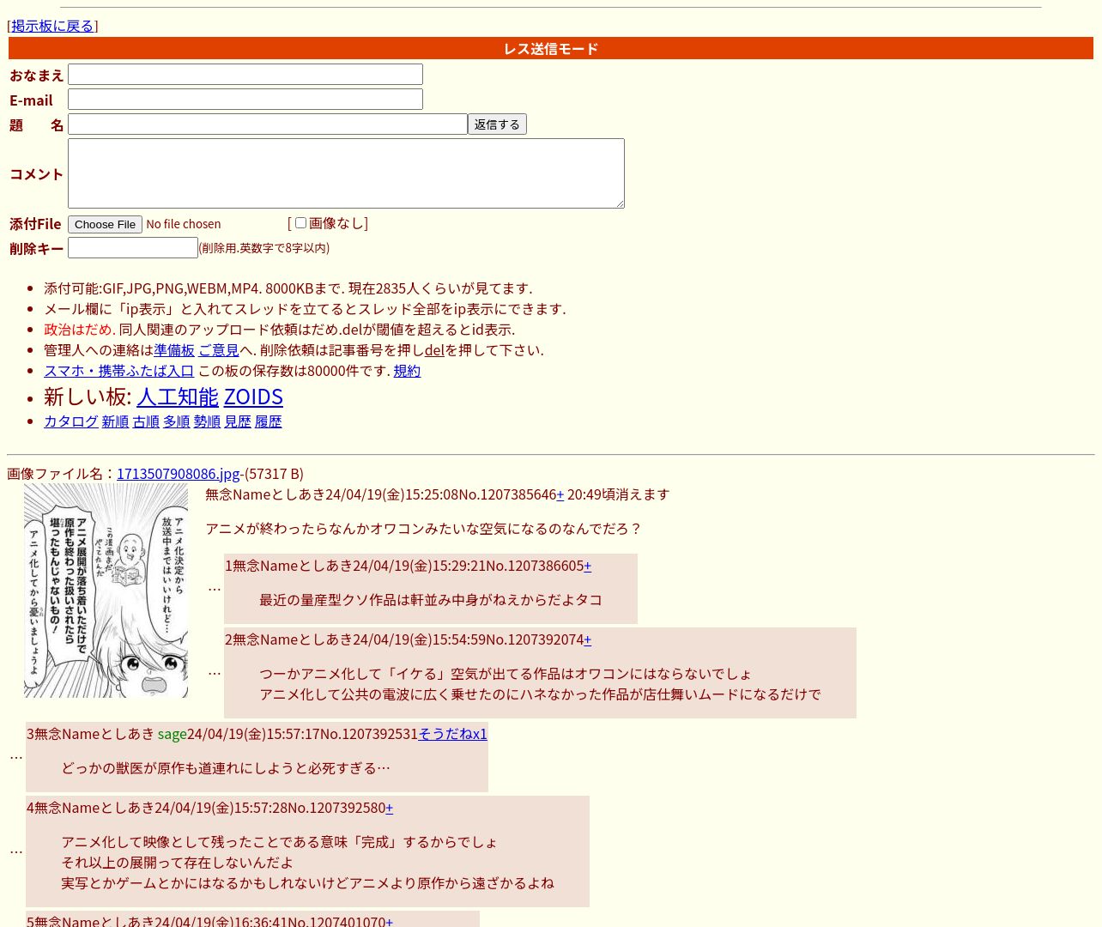Open the ZOIDS board link
The image size is (1102, 927).
[253, 397]
